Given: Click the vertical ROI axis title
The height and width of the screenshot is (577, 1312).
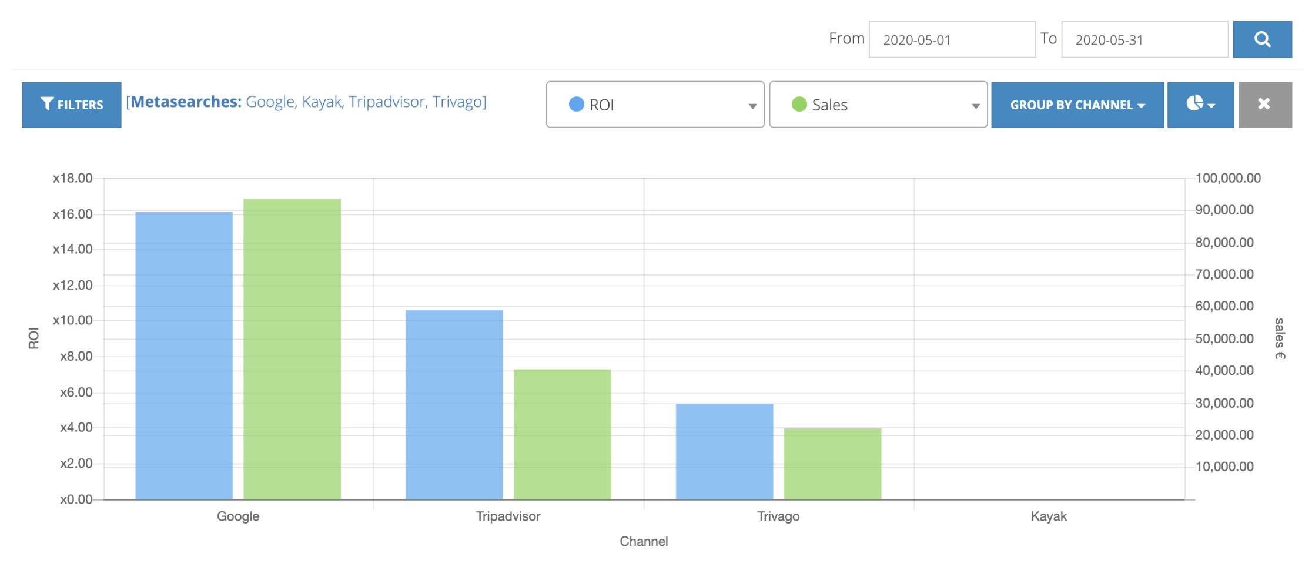Looking at the screenshot, I should pos(34,338).
